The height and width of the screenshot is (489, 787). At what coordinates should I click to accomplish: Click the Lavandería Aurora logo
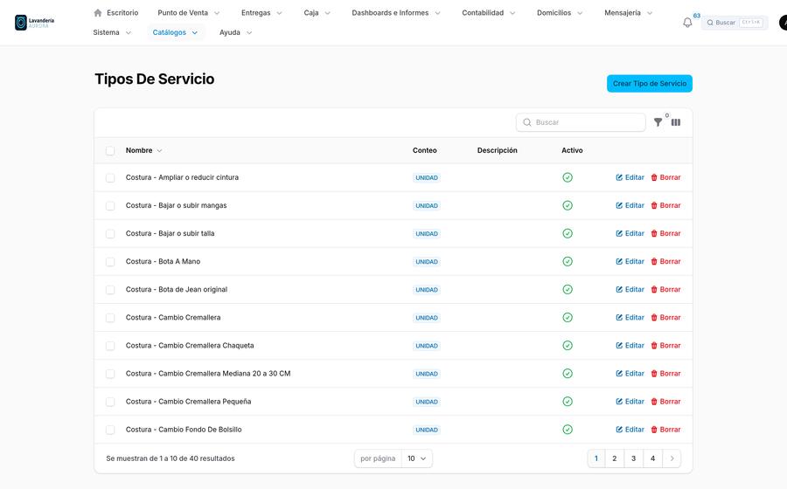pos(34,23)
